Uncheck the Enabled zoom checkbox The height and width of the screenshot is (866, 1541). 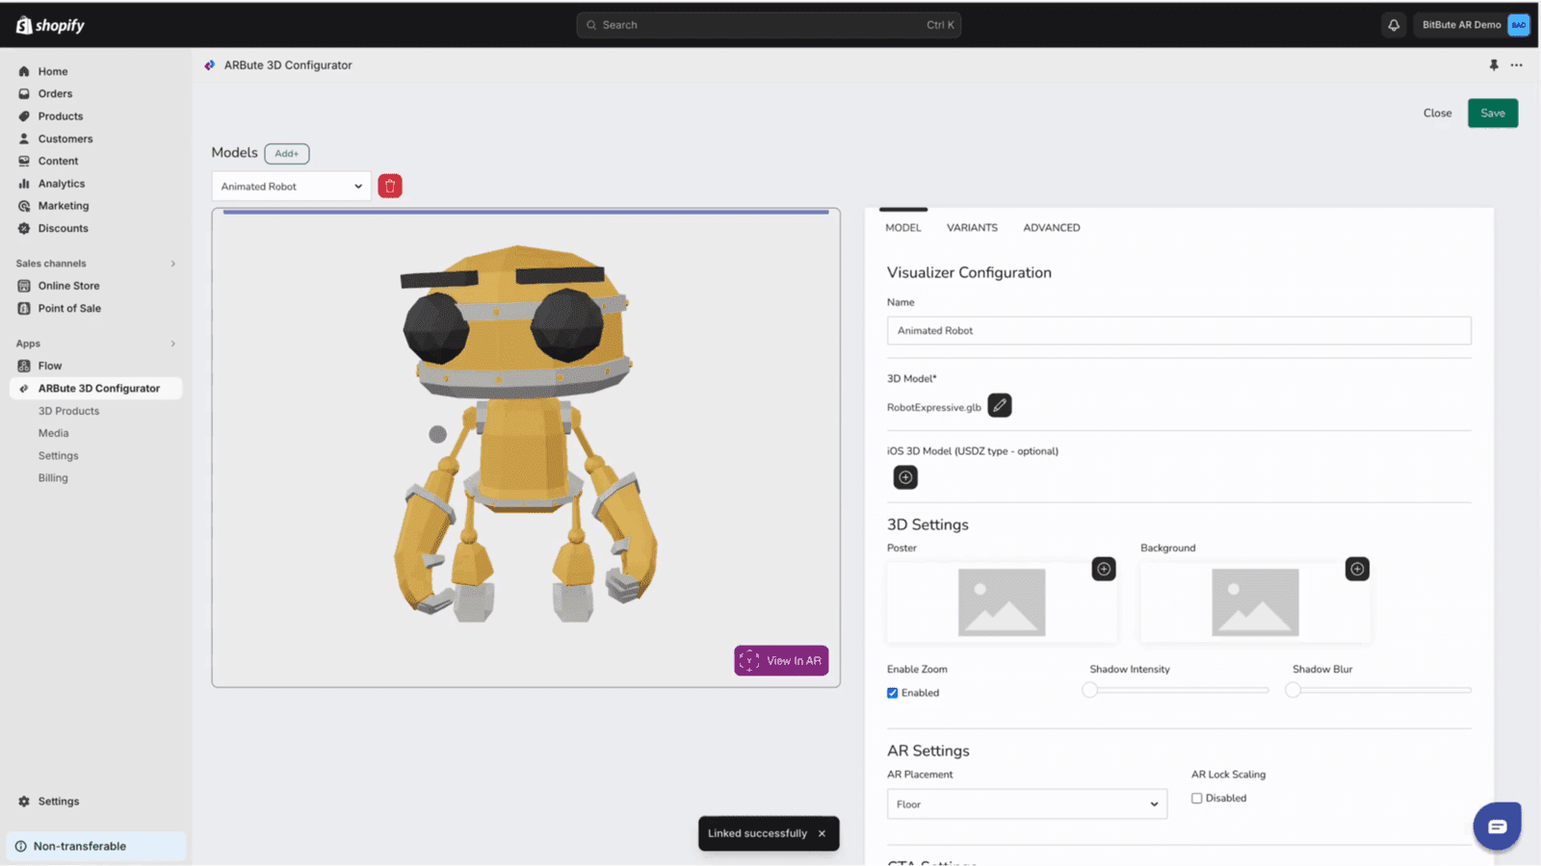click(x=893, y=692)
